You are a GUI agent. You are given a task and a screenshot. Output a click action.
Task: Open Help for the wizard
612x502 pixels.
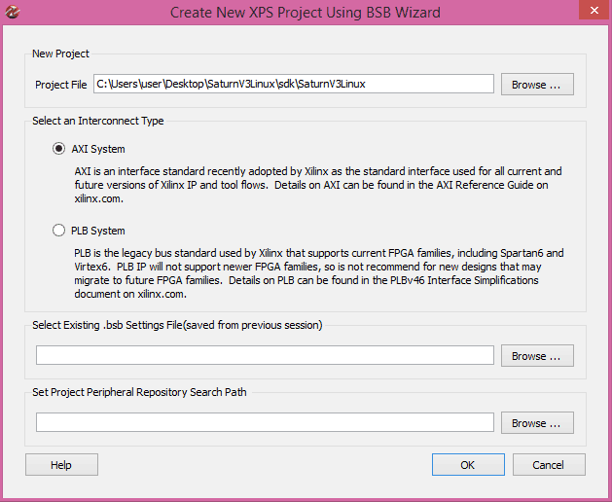click(61, 464)
